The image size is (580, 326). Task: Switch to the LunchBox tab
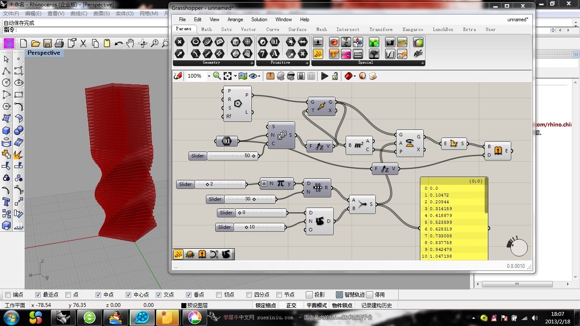click(x=443, y=29)
